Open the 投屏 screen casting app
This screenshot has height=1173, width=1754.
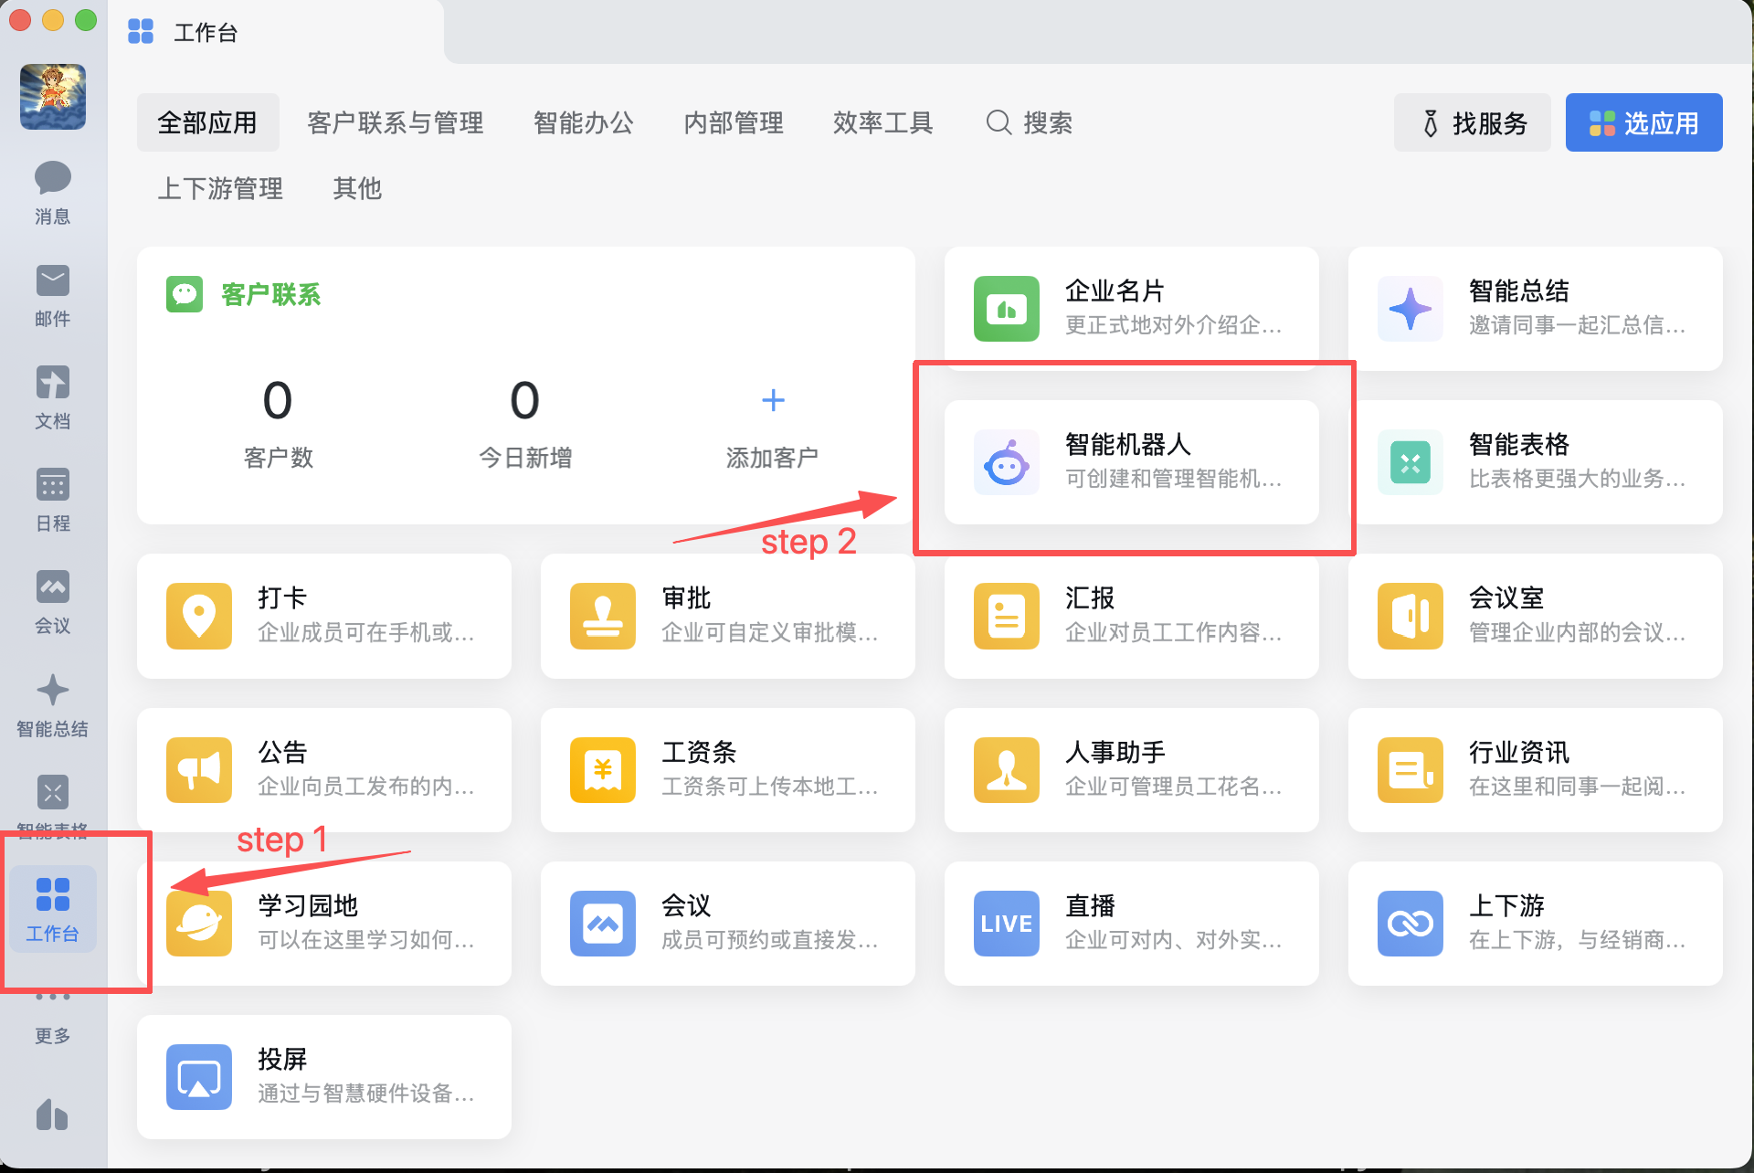tap(198, 1076)
